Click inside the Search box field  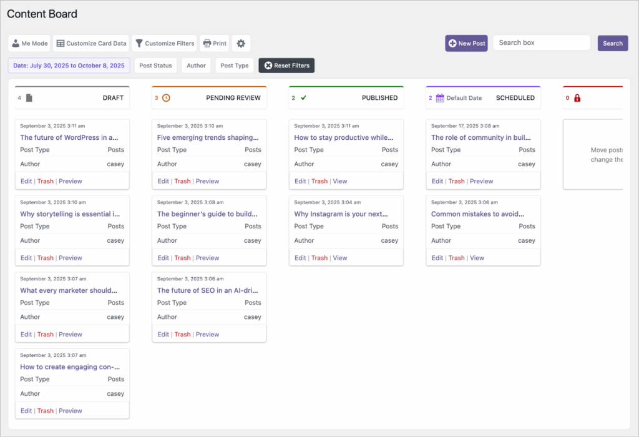click(x=541, y=42)
